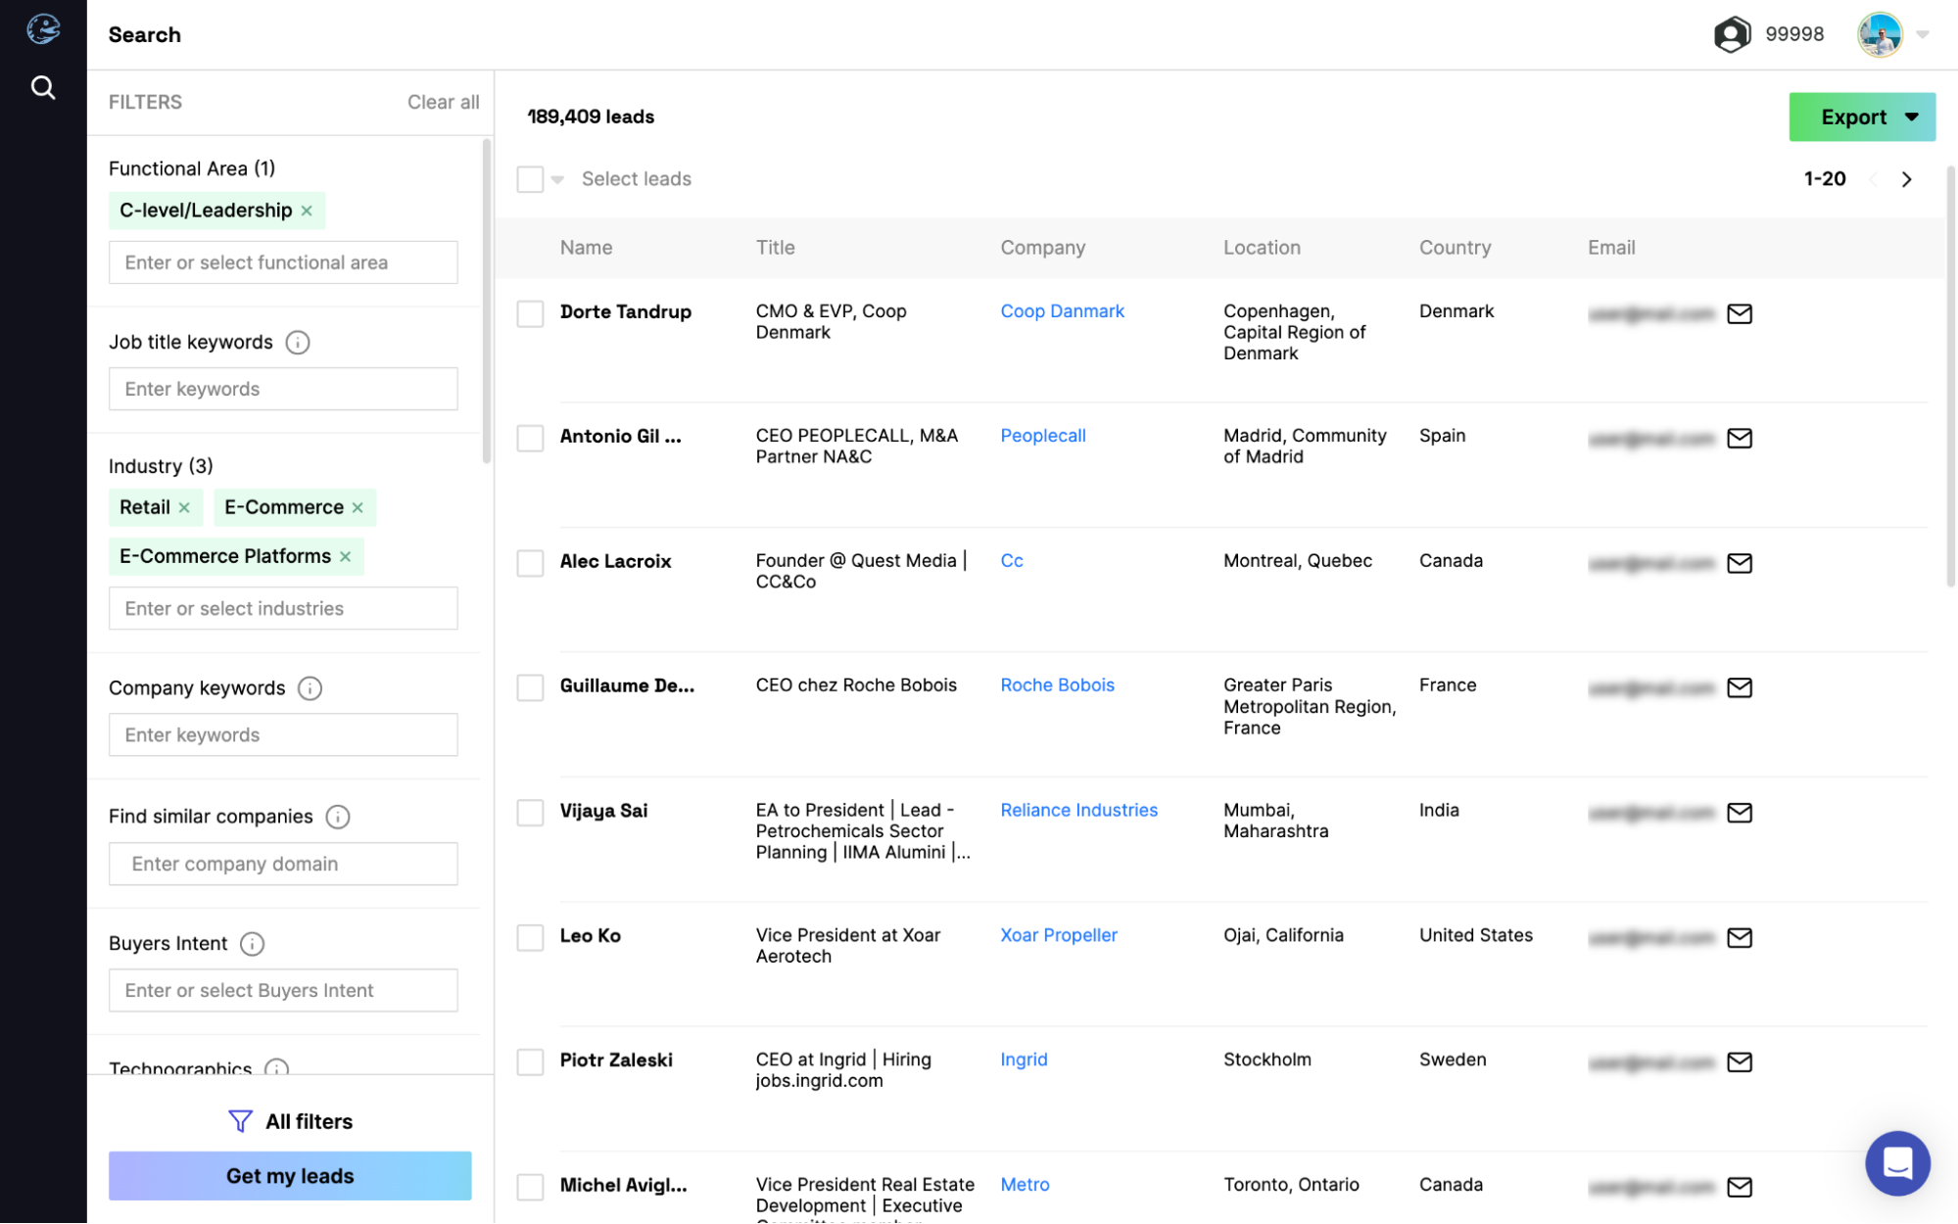Check the checkbox next to Vijaya Sai
This screenshot has height=1224, width=1958.
pyautogui.click(x=531, y=811)
